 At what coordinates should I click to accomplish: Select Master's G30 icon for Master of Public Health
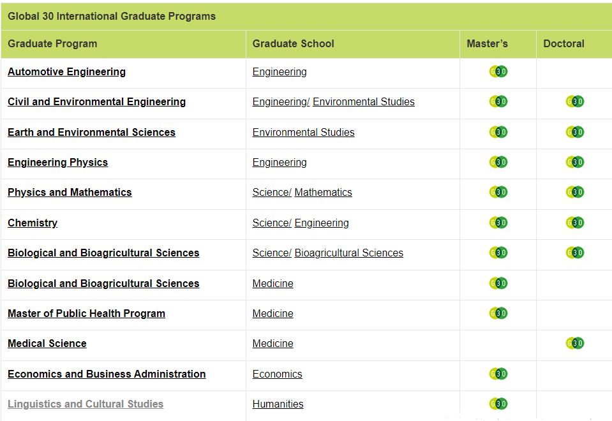498,313
